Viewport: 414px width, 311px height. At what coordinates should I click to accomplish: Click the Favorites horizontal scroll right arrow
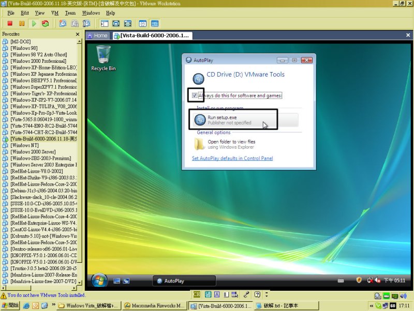tap(74, 288)
